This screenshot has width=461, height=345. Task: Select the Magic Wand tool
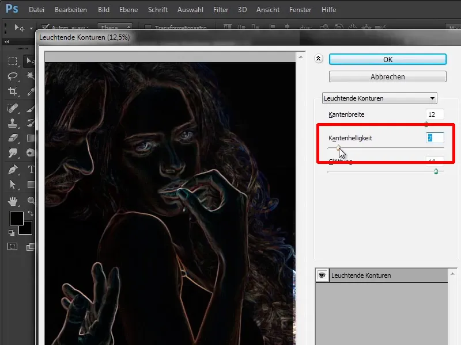click(31, 76)
